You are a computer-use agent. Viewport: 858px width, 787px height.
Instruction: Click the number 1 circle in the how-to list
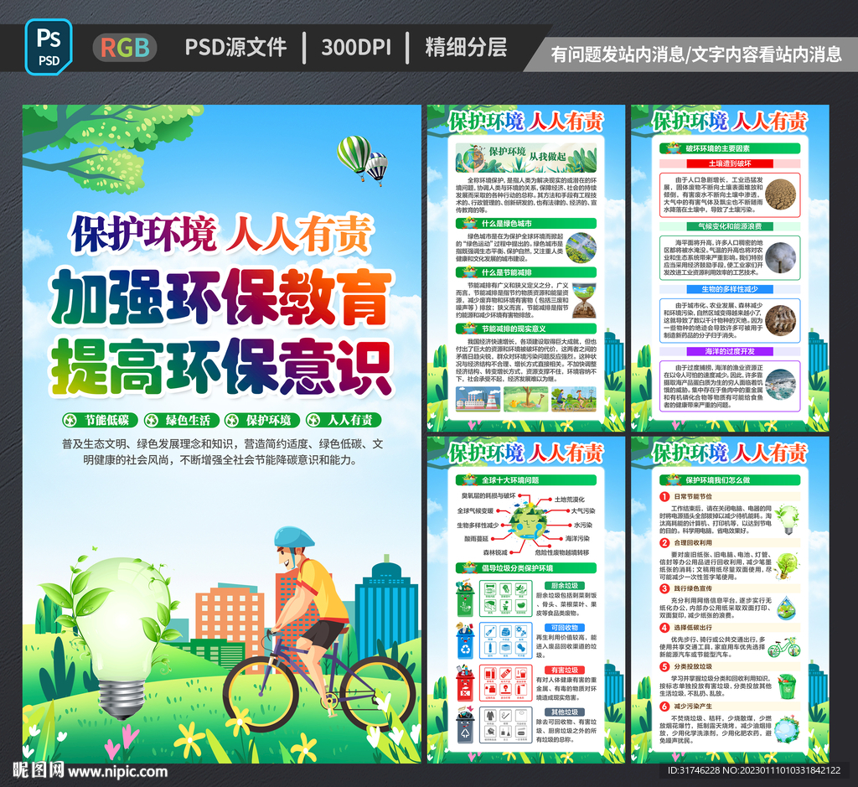tap(664, 496)
